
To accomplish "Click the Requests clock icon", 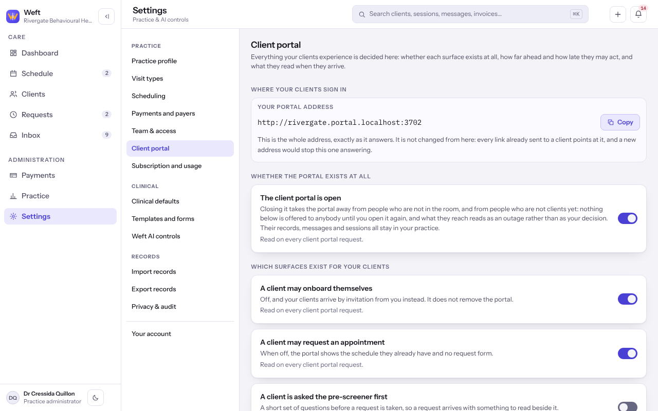I will pos(13,115).
